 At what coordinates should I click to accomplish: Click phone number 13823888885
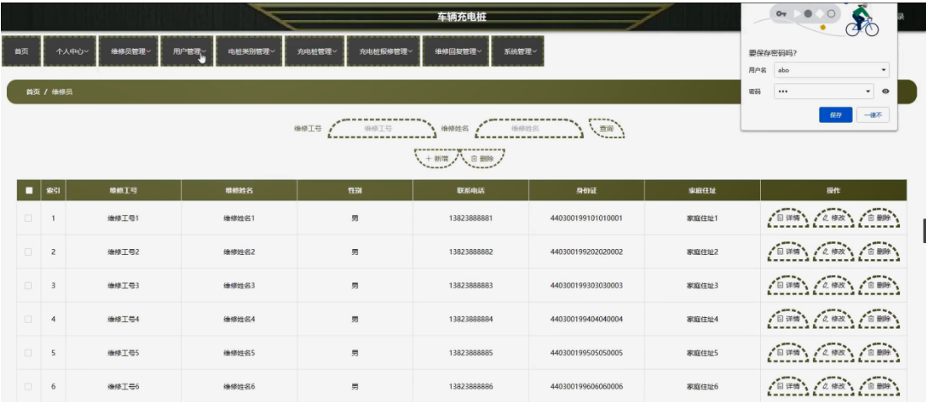(x=471, y=352)
